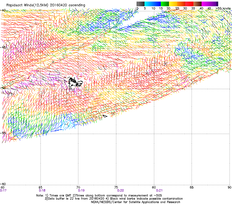232x204 pixels.
Task: Click the '-60' latitude axis label
Action: pyautogui.click(x=3, y=184)
